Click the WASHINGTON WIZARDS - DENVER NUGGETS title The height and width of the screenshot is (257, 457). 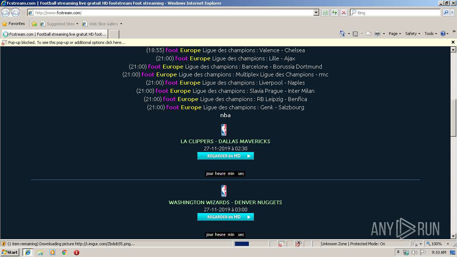[225, 202]
